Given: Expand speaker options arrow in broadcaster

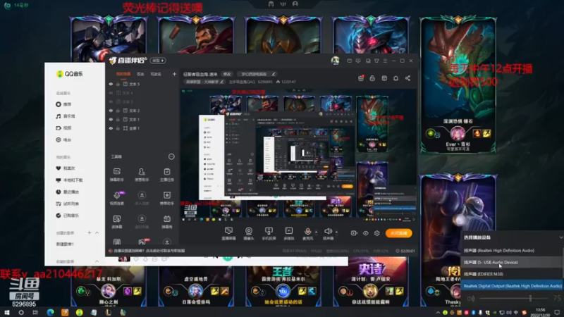Looking at the screenshot, I should [336, 232].
